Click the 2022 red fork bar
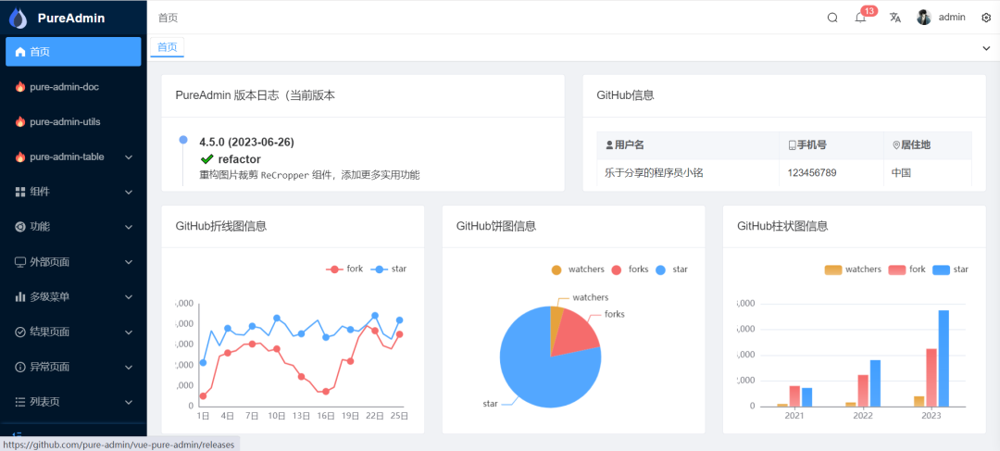Image resolution: width=1000 pixels, height=451 pixels. (x=863, y=391)
